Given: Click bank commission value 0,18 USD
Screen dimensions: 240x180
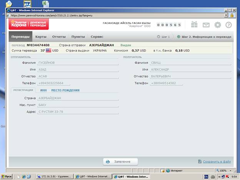Looking at the screenshot, I should (x=182, y=50).
